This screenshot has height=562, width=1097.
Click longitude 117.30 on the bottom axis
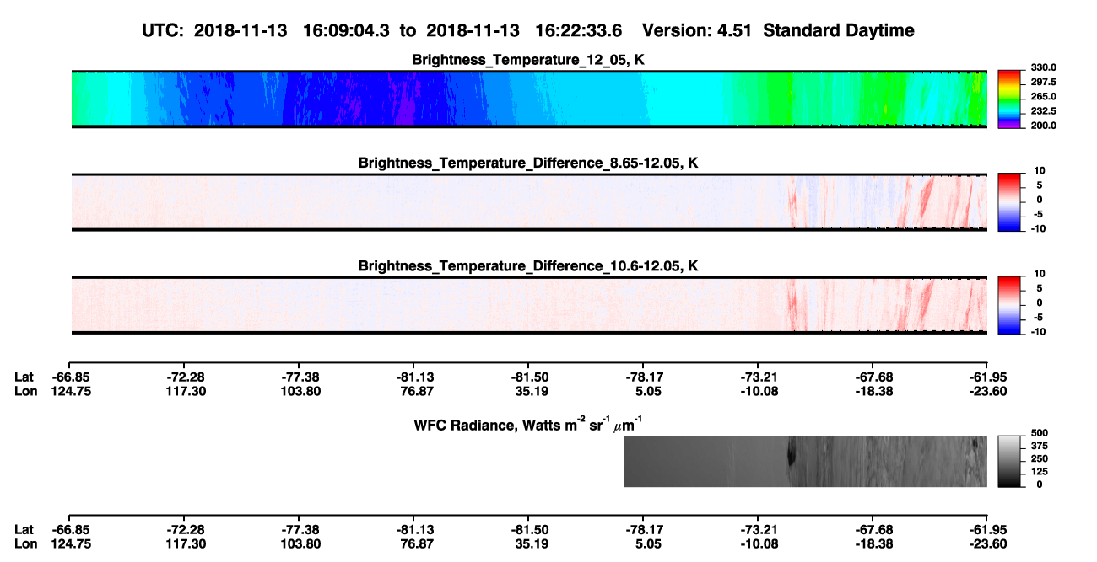tap(185, 543)
